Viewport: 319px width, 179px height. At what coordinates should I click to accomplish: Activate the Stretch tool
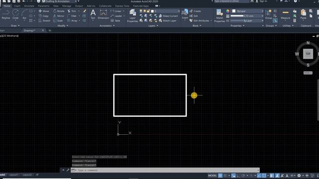[x=44, y=21]
